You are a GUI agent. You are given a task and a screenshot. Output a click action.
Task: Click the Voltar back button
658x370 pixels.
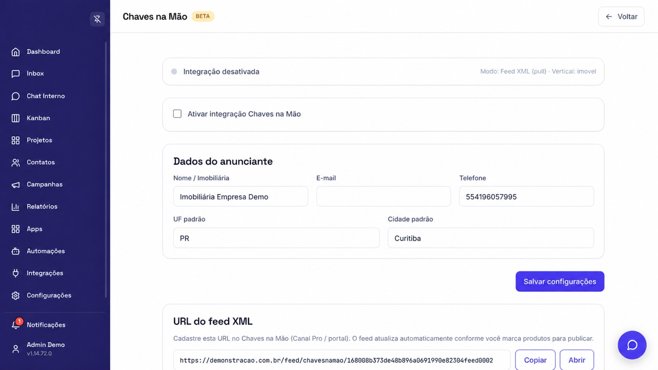tap(621, 16)
